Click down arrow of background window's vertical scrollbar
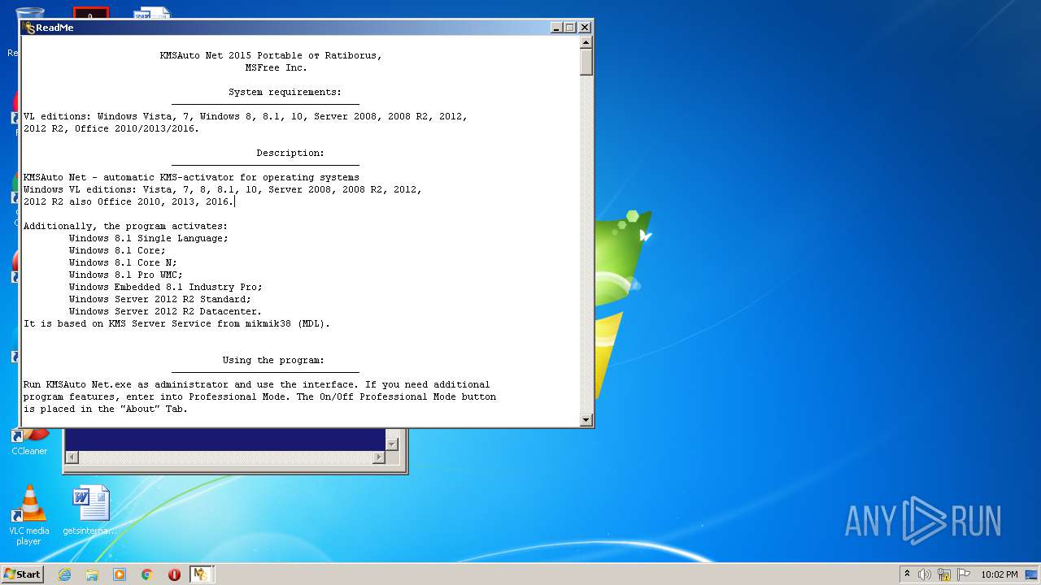Screen dimensions: 1041x585 392,444
